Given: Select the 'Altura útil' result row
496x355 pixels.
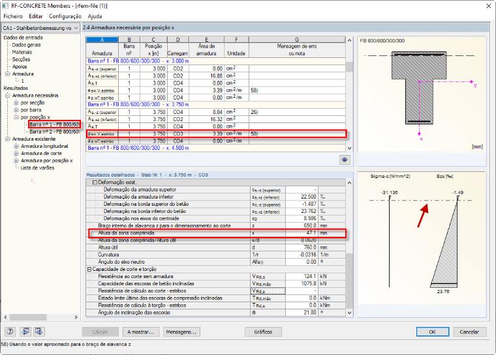Looking at the screenshot, I should point(215,248).
